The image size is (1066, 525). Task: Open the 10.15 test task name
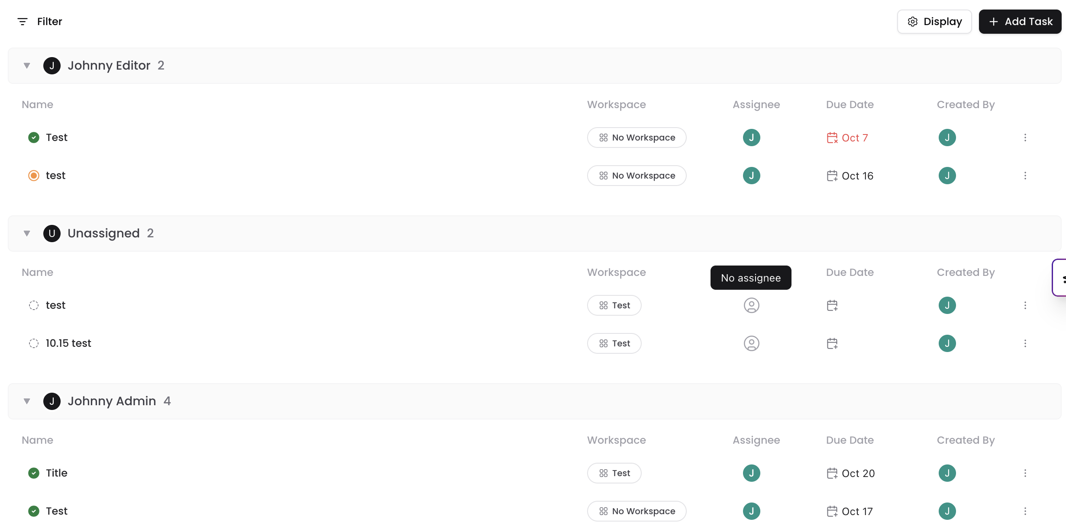click(x=68, y=343)
